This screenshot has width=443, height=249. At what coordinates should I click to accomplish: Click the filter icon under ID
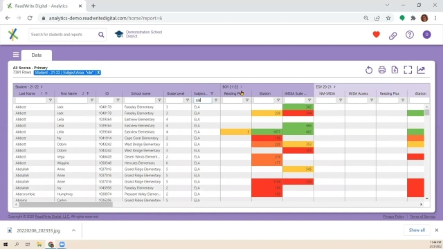[x=118, y=100]
